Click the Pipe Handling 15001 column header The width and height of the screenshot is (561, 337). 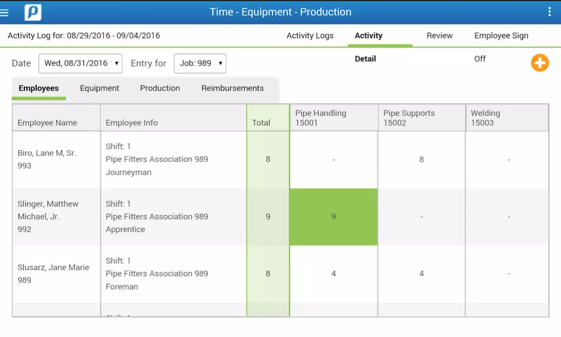tap(334, 118)
